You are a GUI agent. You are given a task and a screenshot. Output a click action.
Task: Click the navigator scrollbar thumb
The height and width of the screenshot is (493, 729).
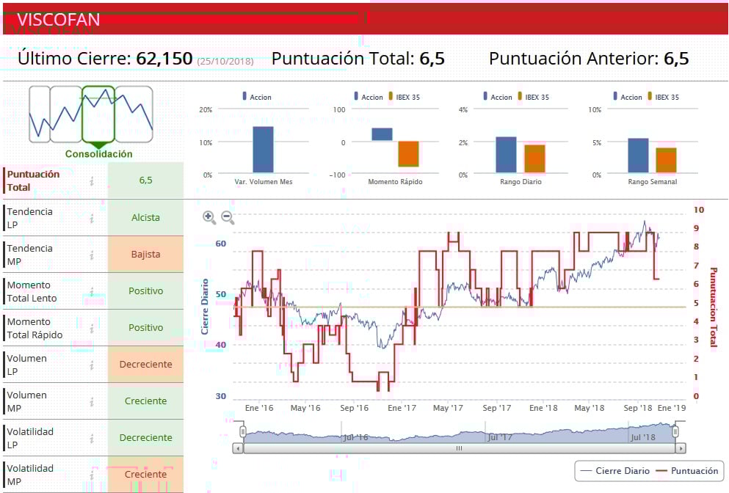click(459, 448)
